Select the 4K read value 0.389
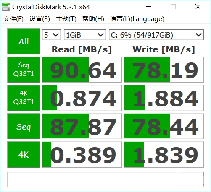 coord(82,154)
